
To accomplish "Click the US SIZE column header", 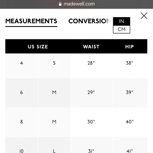I will (38, 47).
